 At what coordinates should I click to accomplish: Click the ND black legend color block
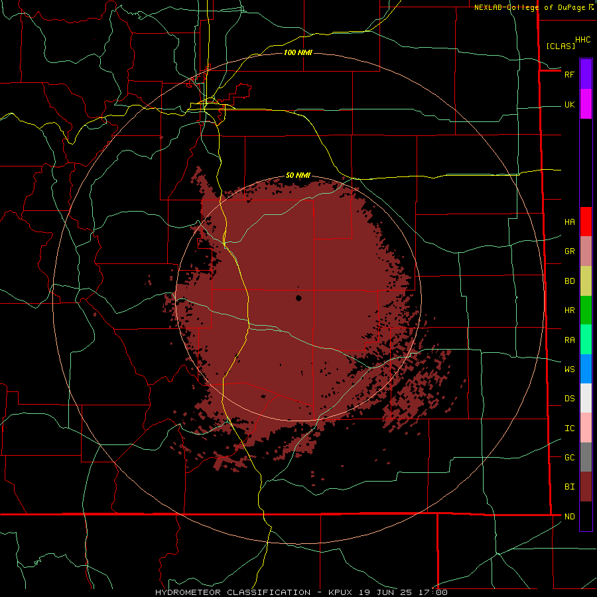click(x=586, y=516)
